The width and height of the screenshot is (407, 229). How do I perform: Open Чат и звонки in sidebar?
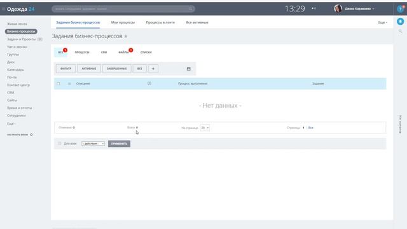(x=17, y=46)
